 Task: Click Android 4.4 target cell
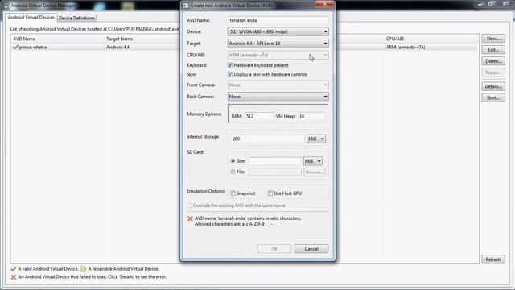pyautogui.click(x=118, y=48)
